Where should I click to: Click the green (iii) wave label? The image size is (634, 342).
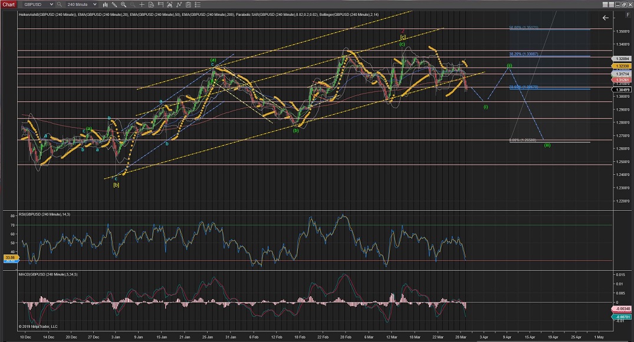[547, 145]
